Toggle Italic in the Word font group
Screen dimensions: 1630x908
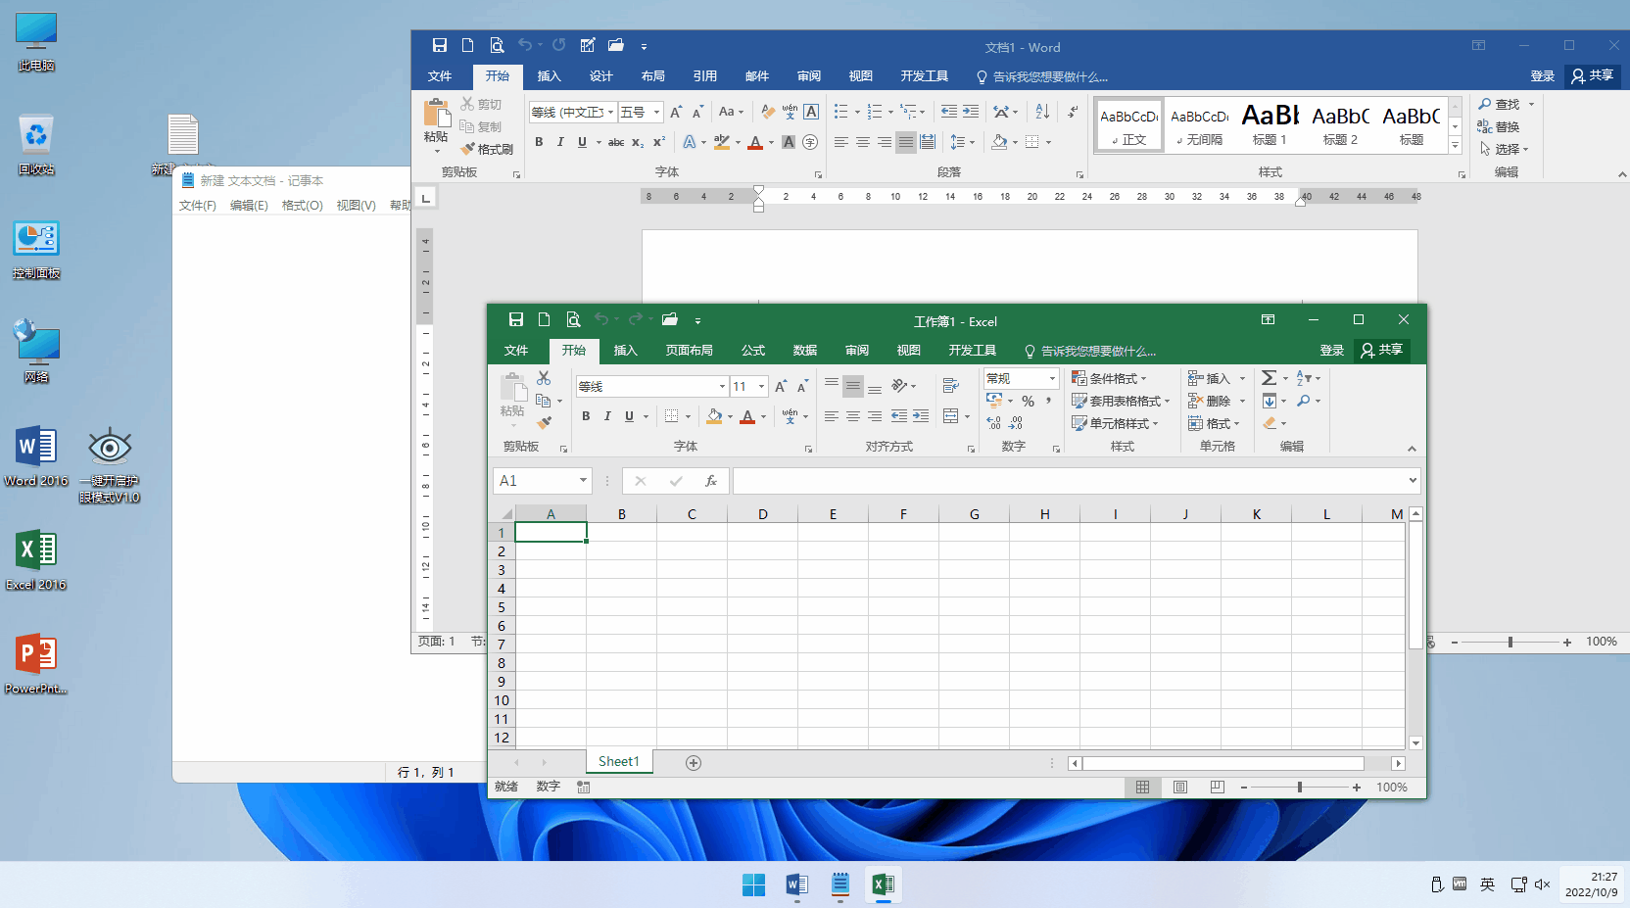[560, 142]
